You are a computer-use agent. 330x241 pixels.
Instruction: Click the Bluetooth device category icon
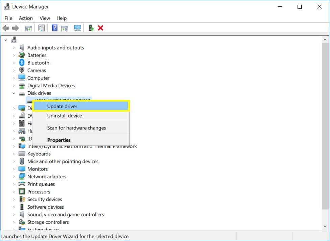pos(22,63)
